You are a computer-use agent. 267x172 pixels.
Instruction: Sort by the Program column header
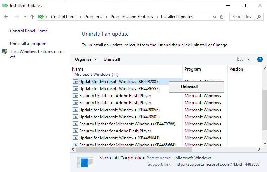(x=205, y=69)
